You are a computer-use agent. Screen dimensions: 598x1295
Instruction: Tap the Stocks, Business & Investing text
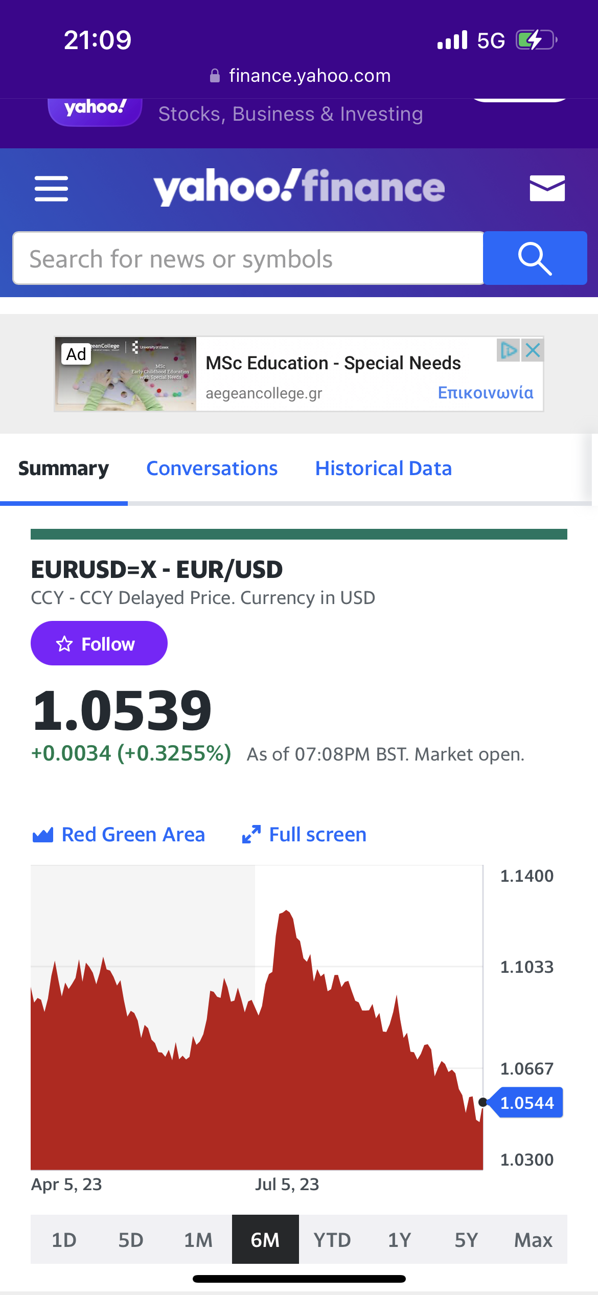click(x=291, y=114)
